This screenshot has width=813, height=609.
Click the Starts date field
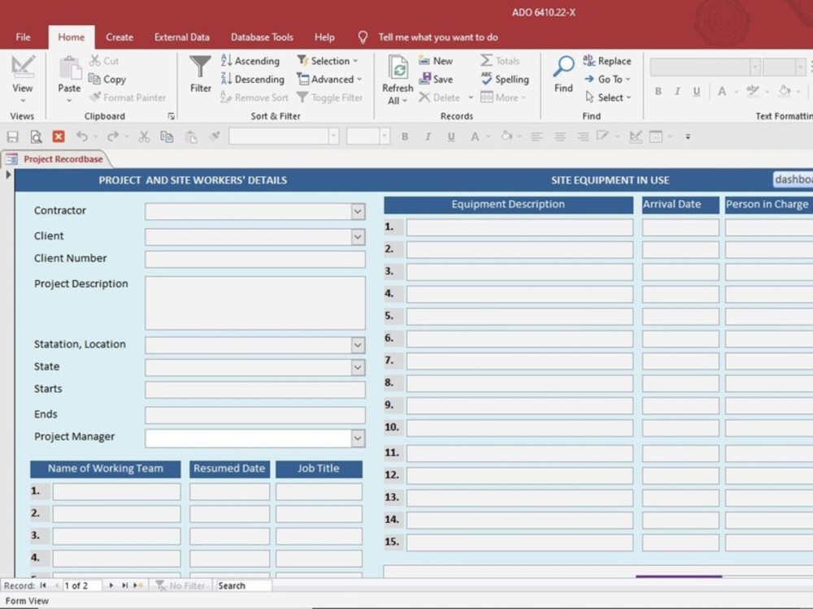(x=255, y=390)
